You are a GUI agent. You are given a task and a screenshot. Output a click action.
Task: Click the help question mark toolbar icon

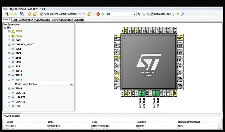pyautogui.click(x=177, y=14)
